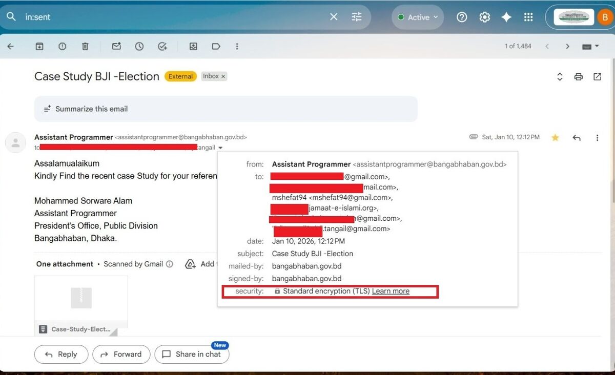Print the email using the printer icon
This screenshot has width=615, height=375.
click(579, 77)
